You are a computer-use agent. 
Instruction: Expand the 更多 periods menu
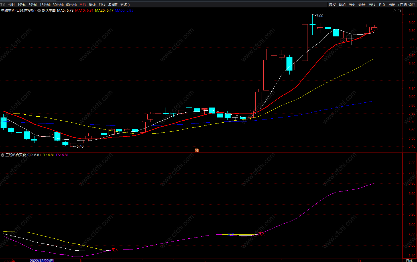[x=125, y=5]
